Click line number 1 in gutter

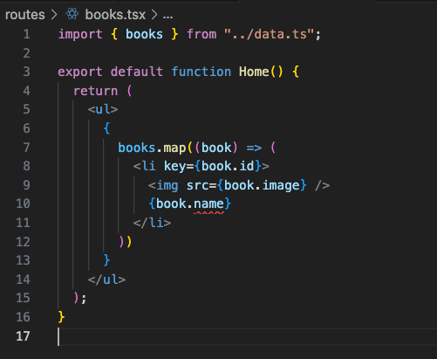[x=26, y=34]
